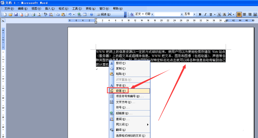Expand standard toolbar options chevron
This screenshot has height=138, width=258.
[x=125, y=14]
